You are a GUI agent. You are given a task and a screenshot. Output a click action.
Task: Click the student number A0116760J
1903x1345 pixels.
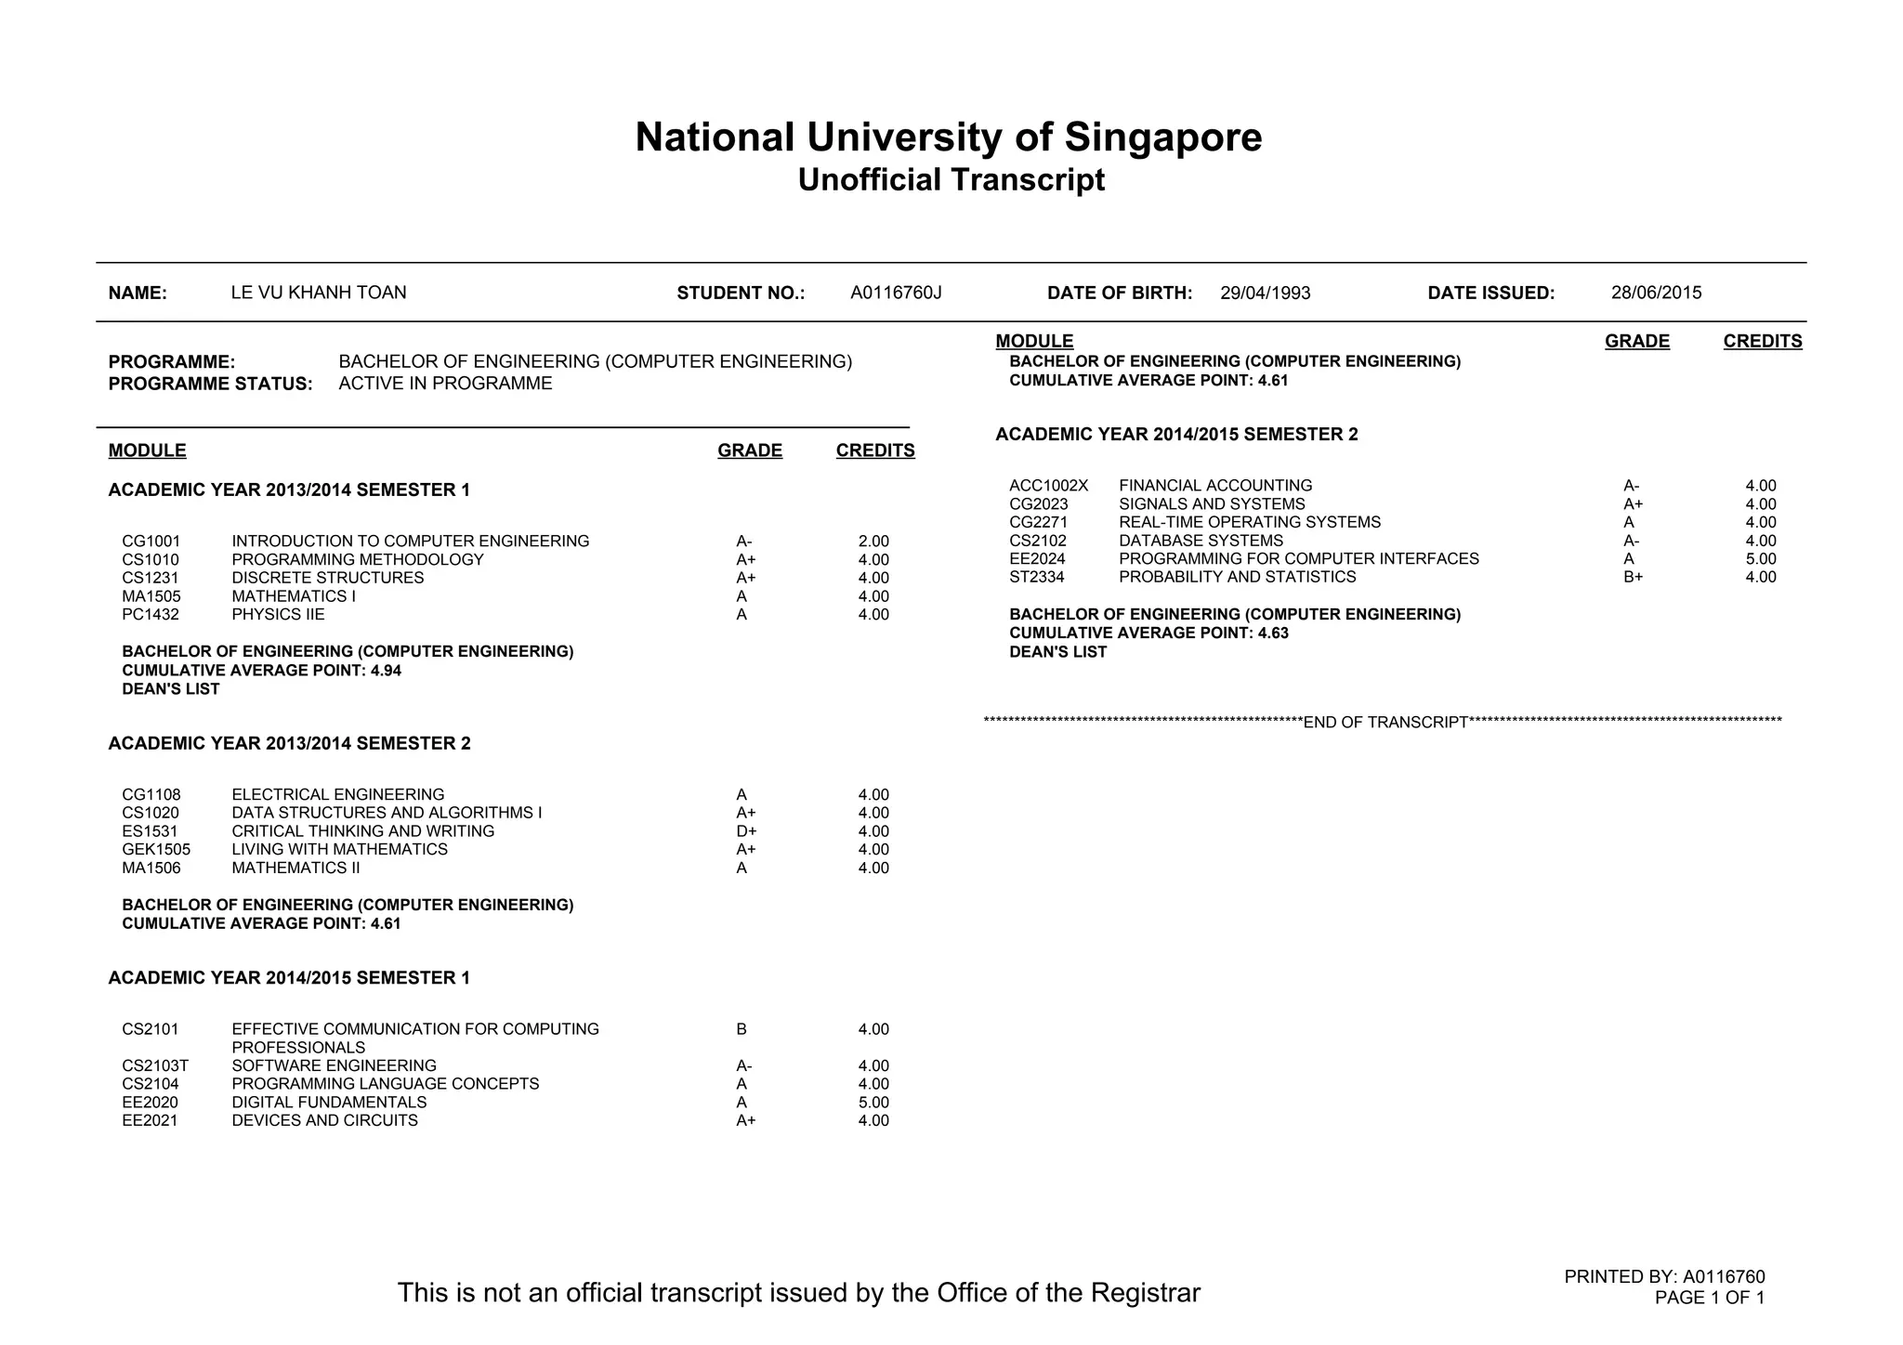[x=896, y=294]
